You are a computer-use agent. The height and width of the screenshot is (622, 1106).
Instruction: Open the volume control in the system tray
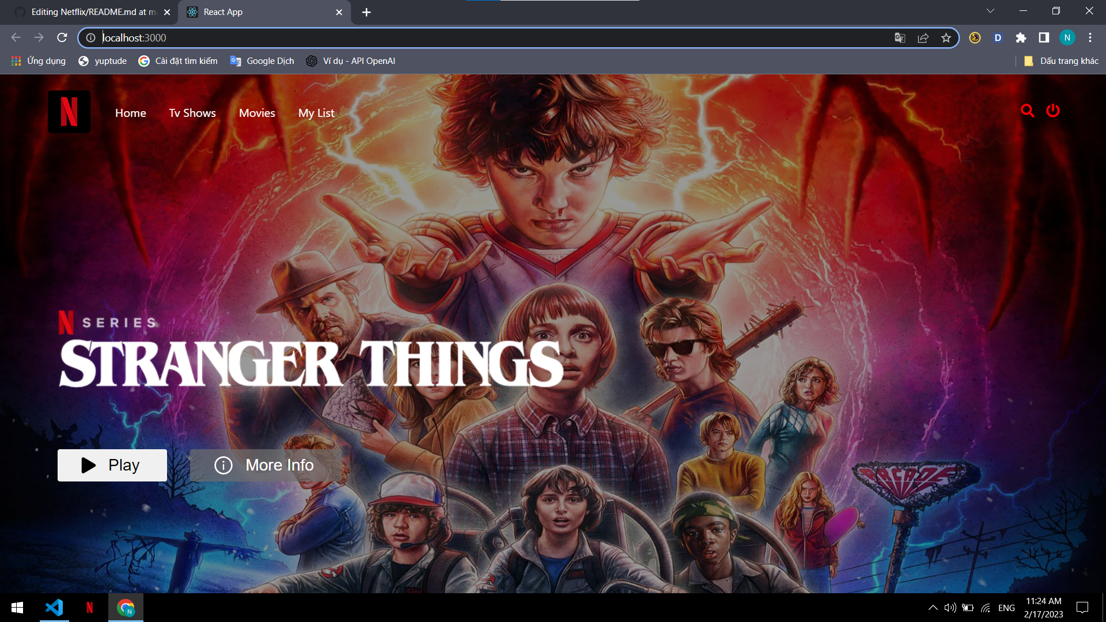tap(950, 608)
